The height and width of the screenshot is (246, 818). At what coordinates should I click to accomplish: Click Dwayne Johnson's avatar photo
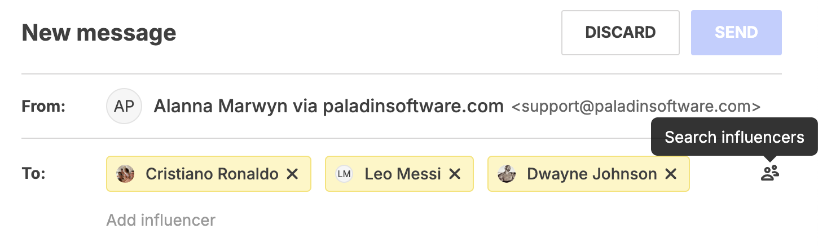click(507, 174)
